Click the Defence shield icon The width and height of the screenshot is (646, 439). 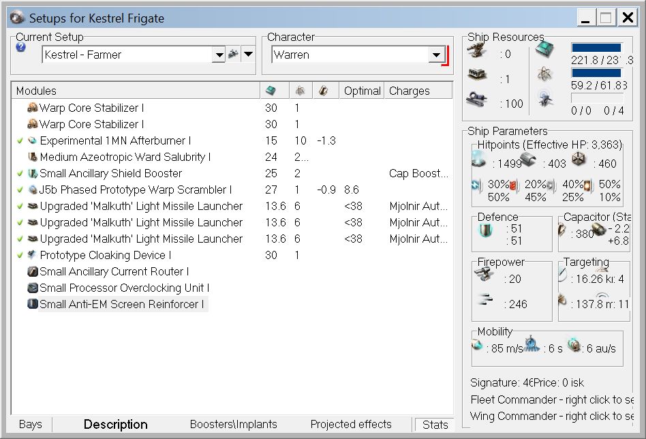click(x=486, y=230)
